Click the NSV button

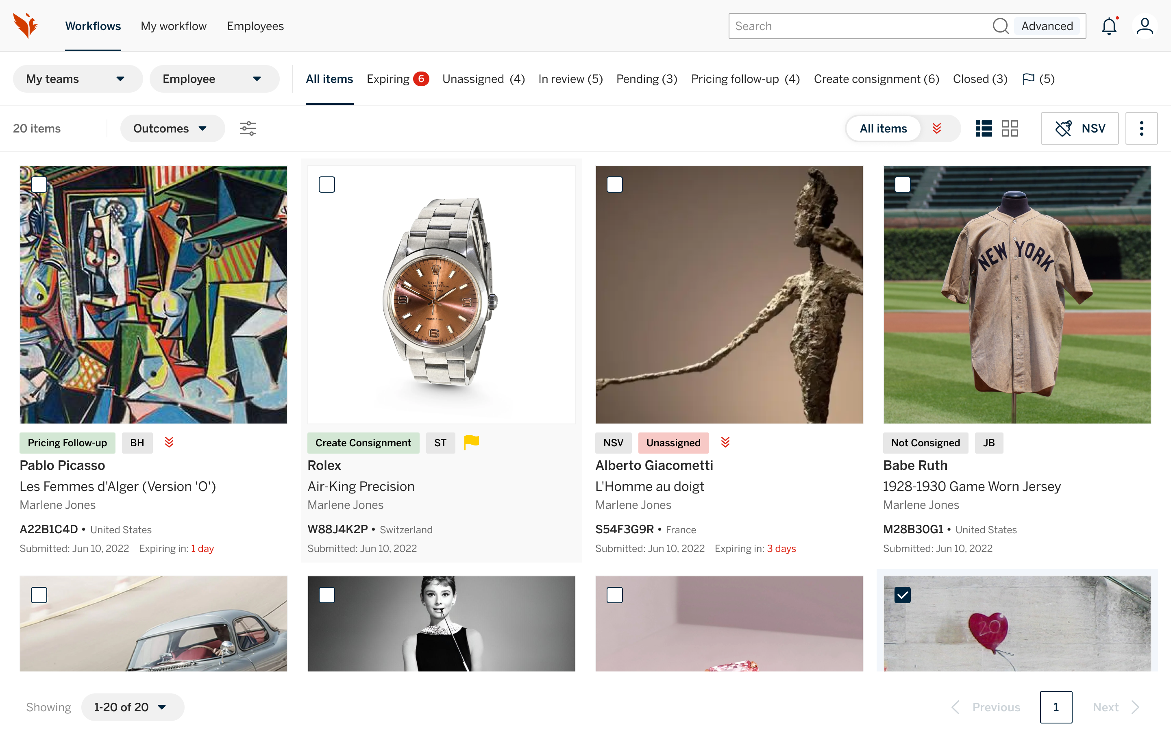click(1080, 128)
